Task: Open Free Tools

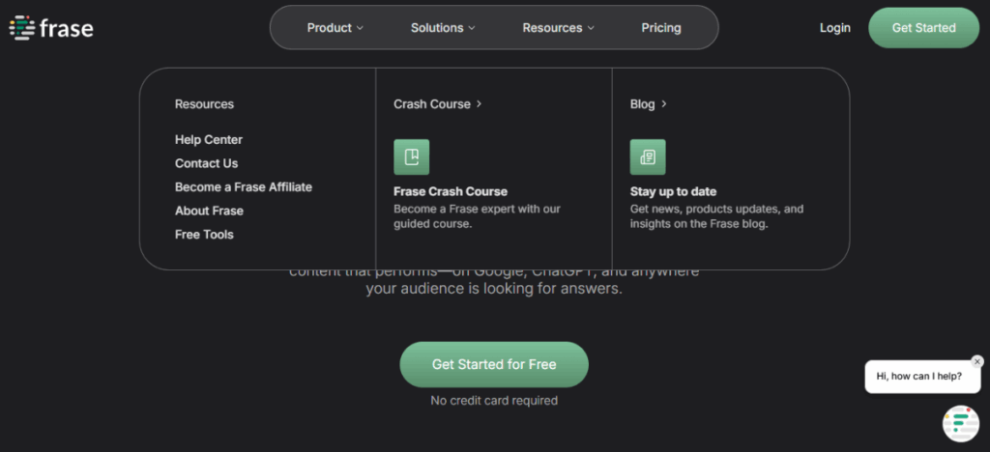Action: point(204,235)
